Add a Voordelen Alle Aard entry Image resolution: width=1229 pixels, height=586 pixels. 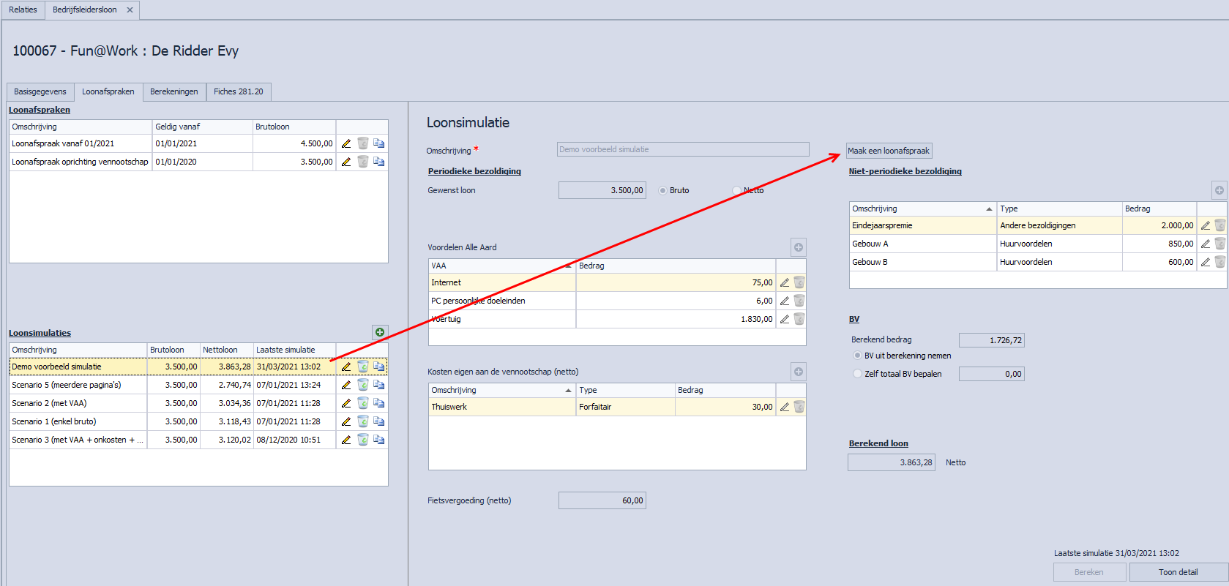click(799, 247)
